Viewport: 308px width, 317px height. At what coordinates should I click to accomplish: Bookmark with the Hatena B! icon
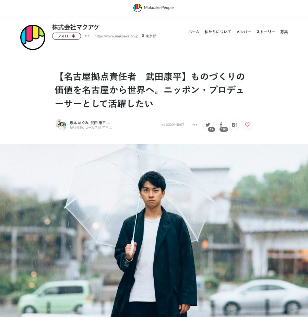pyautogui.click(x=234, y=125)
